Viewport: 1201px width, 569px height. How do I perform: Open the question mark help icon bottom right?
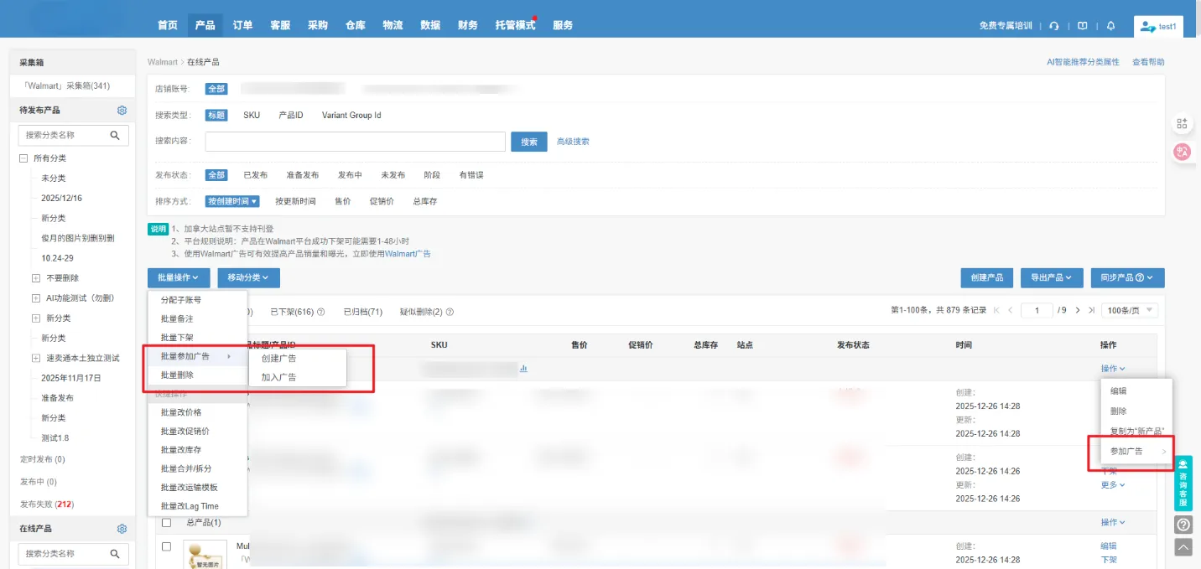pyautogui.click(x=1183, y=524)
